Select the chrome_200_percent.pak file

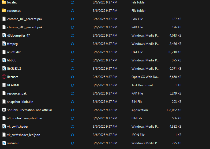tap(25, 27)
